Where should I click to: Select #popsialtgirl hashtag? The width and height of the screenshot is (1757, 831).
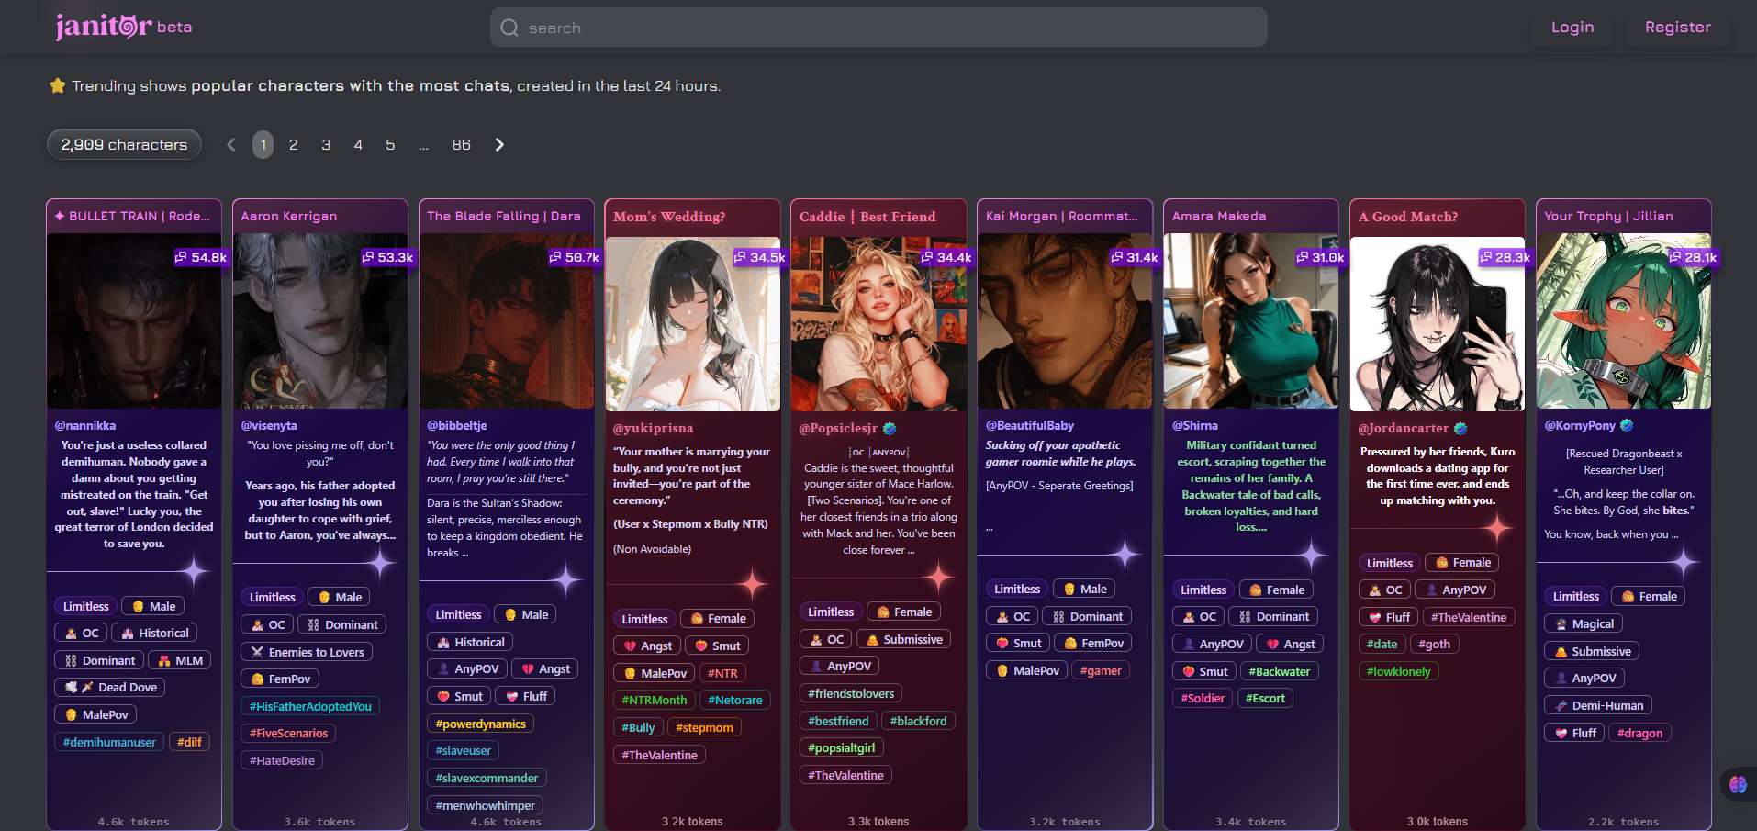pos(841,747)
